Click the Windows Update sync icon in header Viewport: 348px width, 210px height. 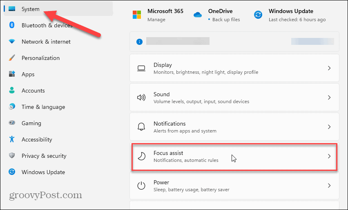(x=258, y=15)
